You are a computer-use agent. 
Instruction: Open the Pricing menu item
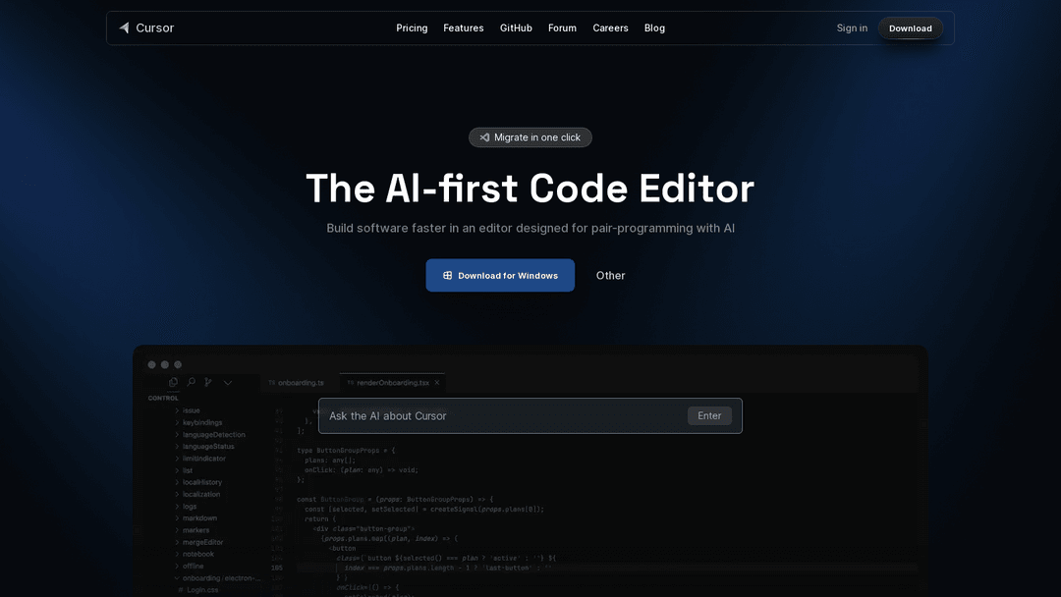[x=412, y=27]
